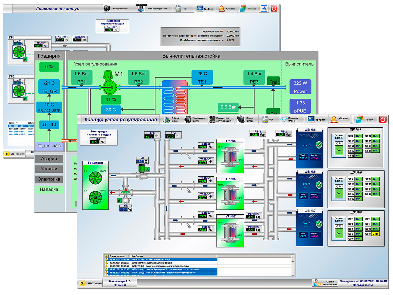Toggle QF1 power switch in ЩР №5

pos(338,146)
